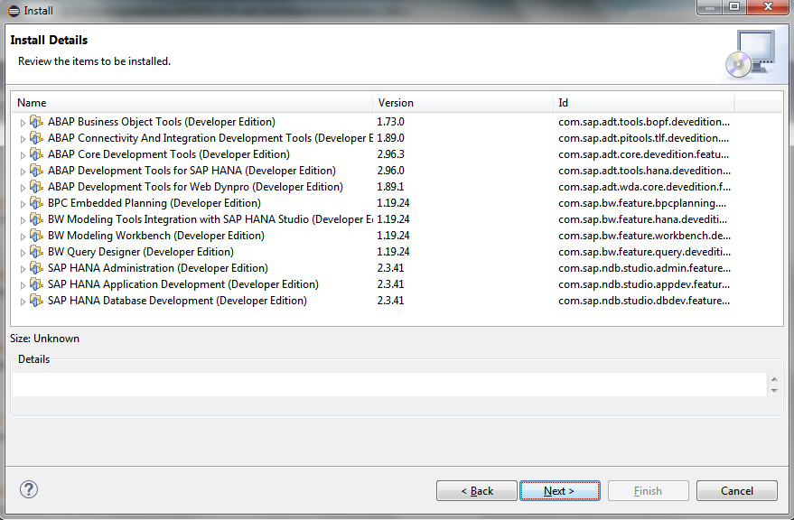Image resolution: width=794 pixels, height=520 pixels.
Task: Click version 1.73.0 cell
Action: point(390,122)
